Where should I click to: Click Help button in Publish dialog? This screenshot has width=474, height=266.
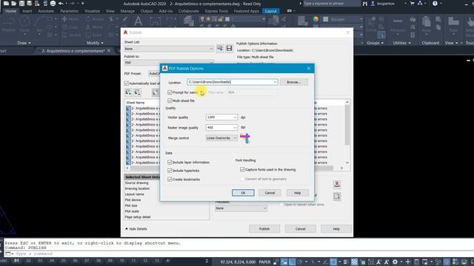[x=336, y=229]
